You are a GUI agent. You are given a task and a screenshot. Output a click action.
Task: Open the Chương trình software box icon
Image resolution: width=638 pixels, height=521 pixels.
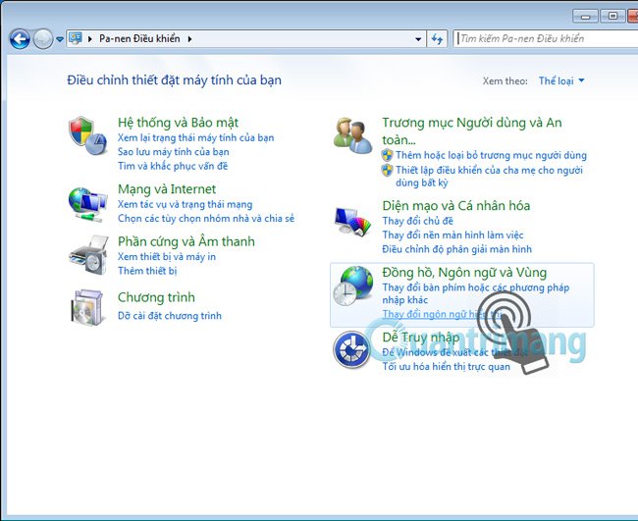pyautogui.click(x=86, y=307)
